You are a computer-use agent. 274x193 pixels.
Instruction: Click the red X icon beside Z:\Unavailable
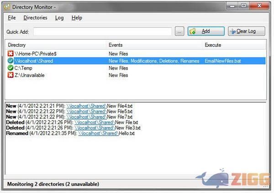coord(11,75)
